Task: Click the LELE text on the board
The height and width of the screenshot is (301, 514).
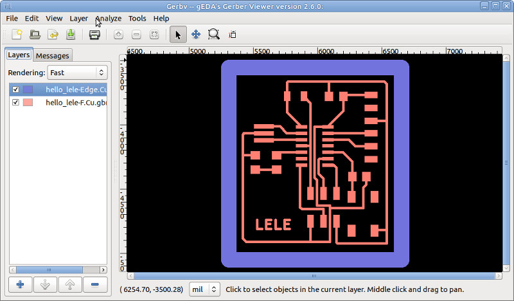Action: (x=273, y=224)
